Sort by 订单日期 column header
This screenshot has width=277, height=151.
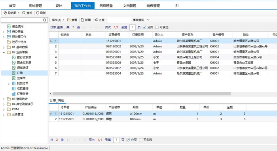(x=140, y=34)
